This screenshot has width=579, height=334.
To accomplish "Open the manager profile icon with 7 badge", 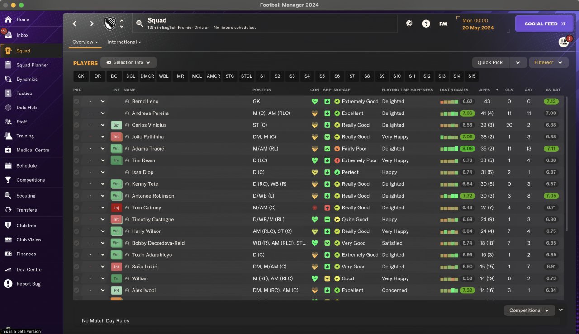I will click(564, 42).
